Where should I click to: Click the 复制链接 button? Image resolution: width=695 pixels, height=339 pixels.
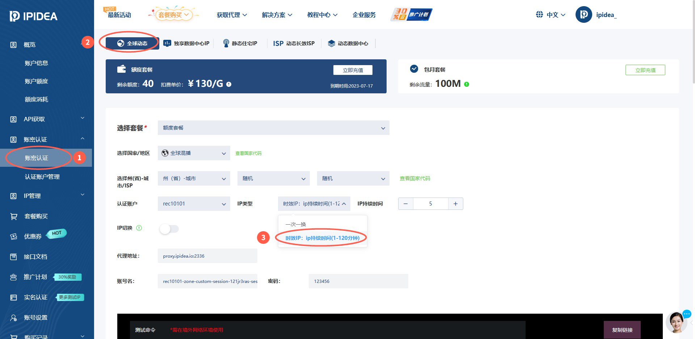click(x=622, y=330)
